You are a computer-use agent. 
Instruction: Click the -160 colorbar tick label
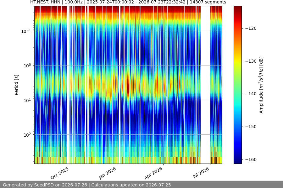point(251,159)
